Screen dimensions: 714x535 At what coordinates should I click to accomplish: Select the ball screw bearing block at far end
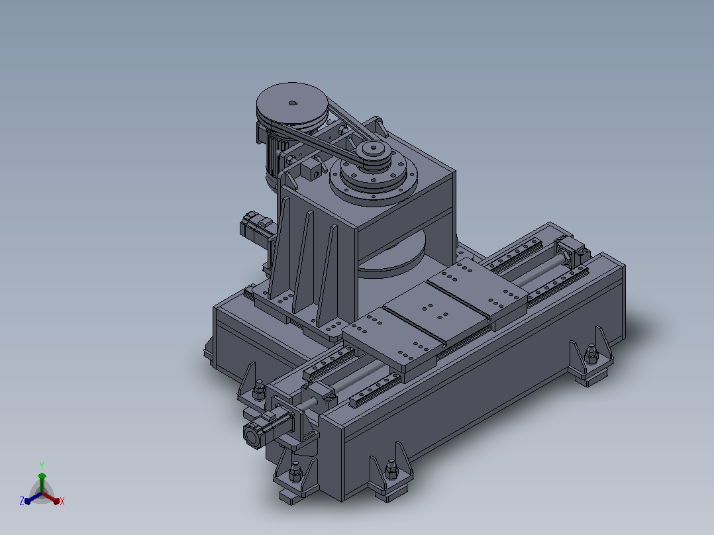[572, 253]
